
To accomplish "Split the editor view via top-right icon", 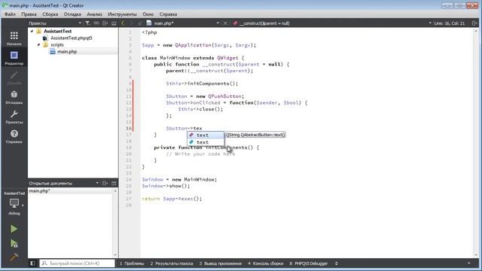I will (x=474, y=23).
